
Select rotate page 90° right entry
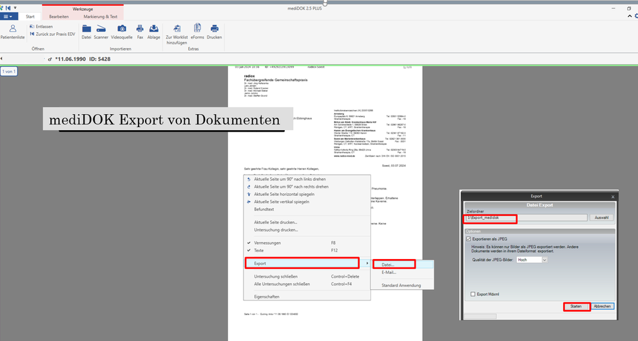click(x=307, y=187)
